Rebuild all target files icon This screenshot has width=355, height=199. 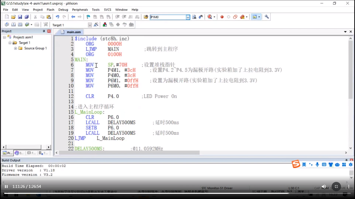tap(20, 25)
